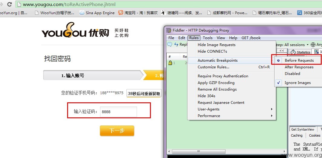Image resolution: width=322 pixels, height=158 pixels.
Task: Open the View menu in Fiddler
Action: click(x=221, y=38)
